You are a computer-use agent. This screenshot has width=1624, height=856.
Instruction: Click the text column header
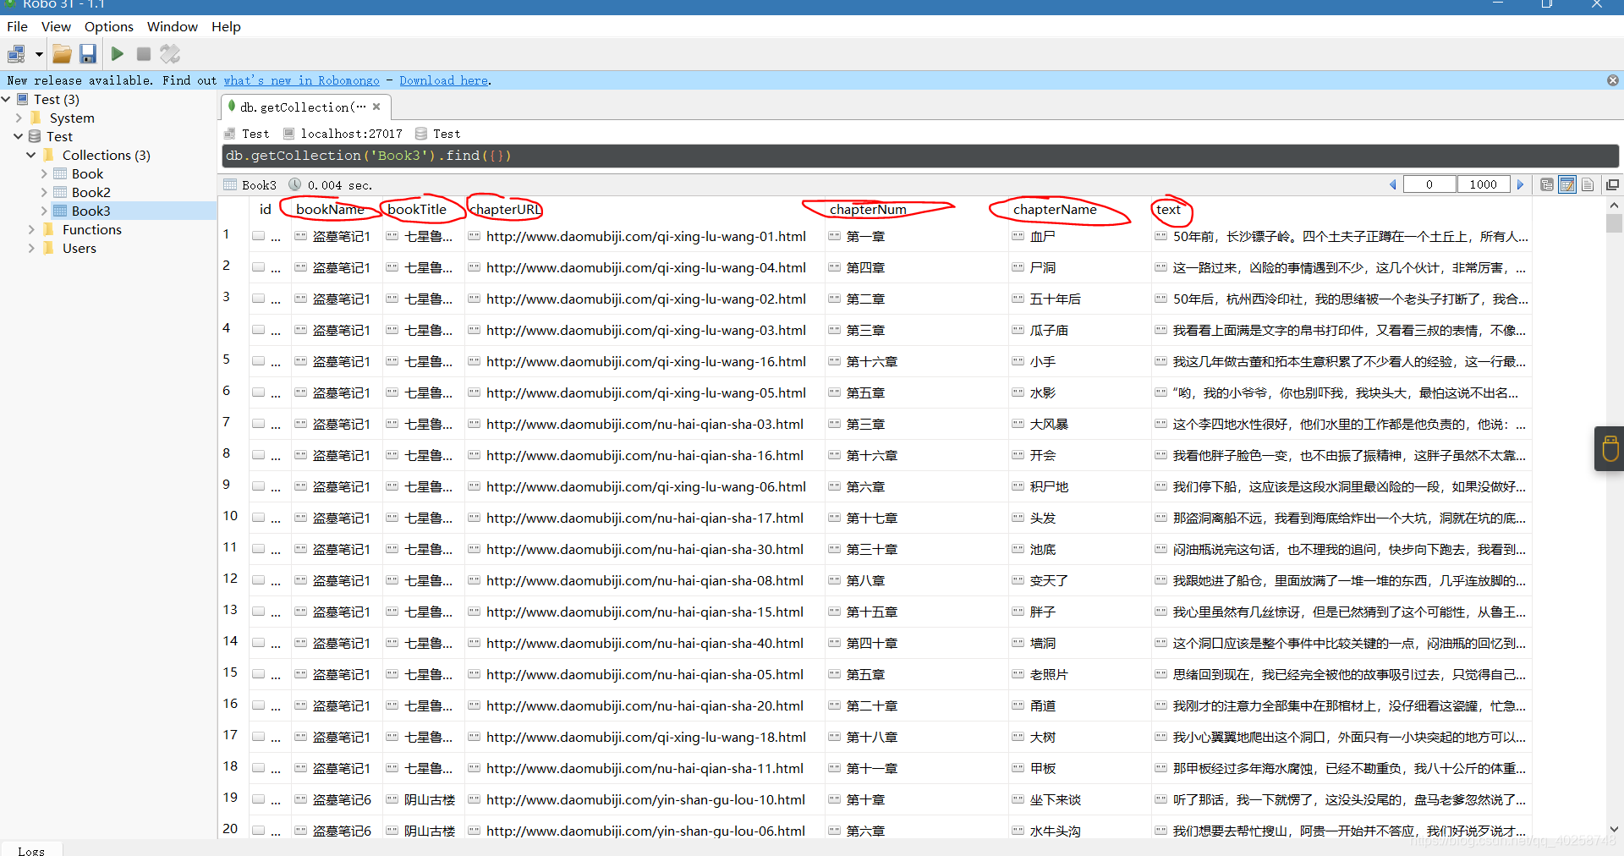[x=1168, y=209]
